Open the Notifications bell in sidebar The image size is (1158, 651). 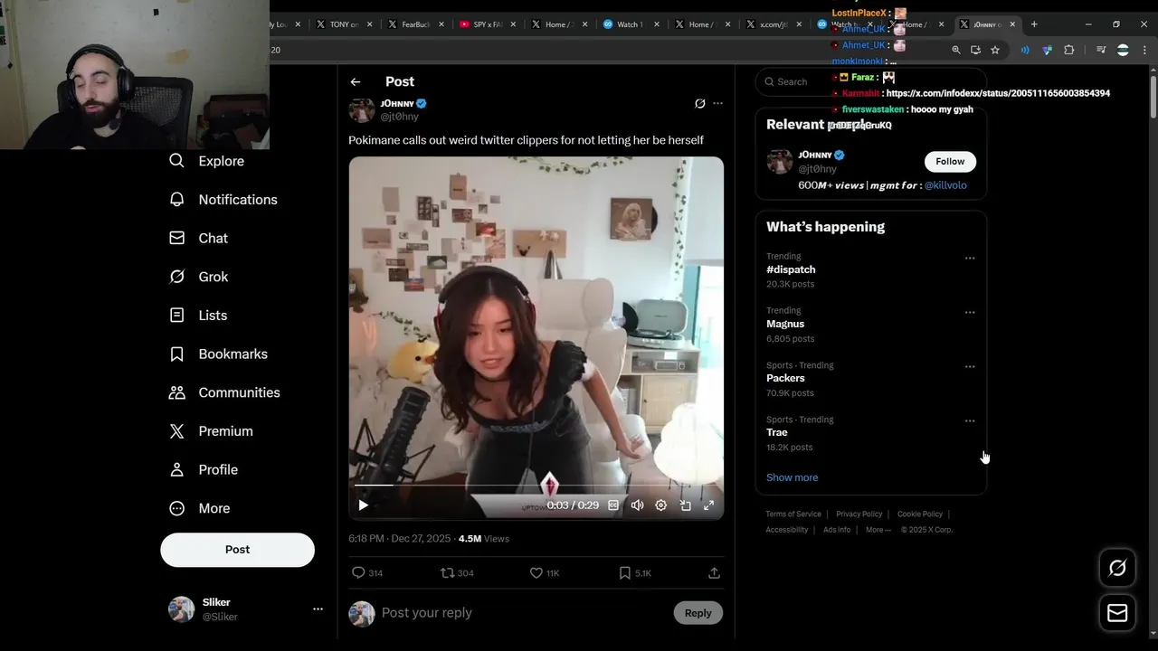(177, 200)
